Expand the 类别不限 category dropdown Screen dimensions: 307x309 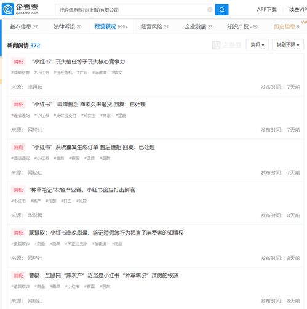point(288,44)
